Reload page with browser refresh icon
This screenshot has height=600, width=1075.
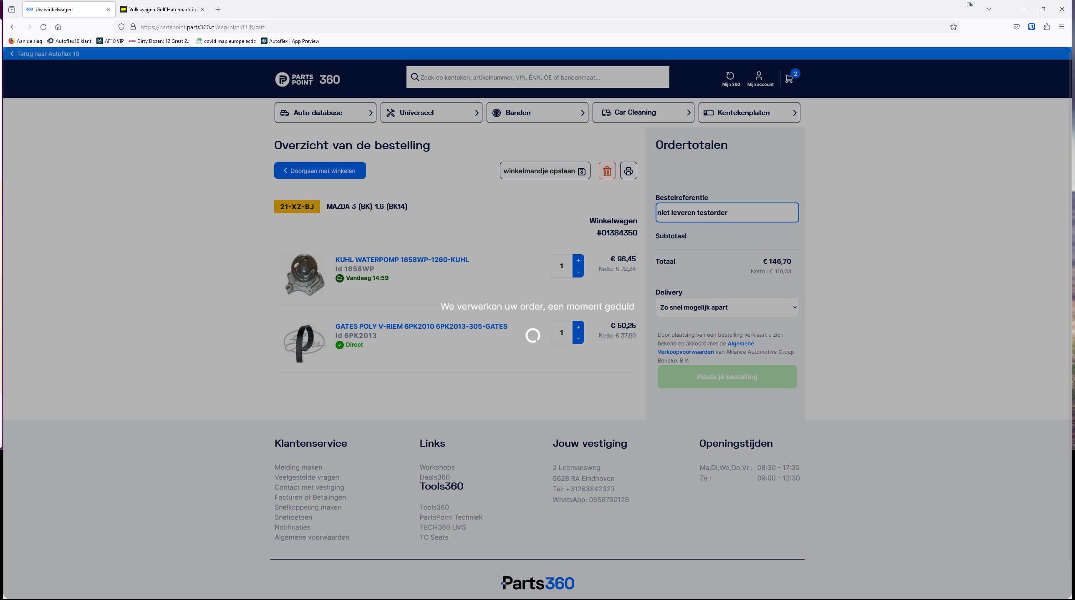click(43, 27)
